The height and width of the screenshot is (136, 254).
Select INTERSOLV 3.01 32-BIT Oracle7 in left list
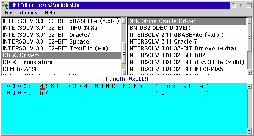coord(62,35)
